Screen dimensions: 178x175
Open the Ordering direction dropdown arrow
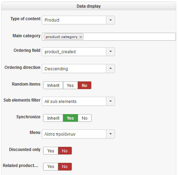pos(110,69)
